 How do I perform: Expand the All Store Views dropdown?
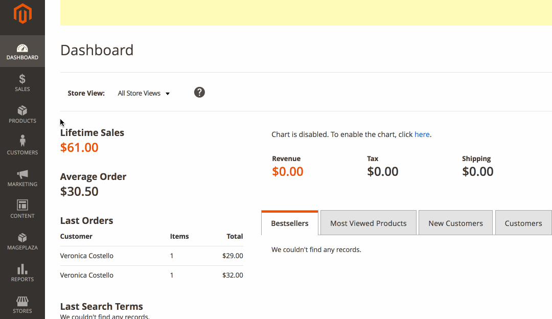[x=144, y=94]
